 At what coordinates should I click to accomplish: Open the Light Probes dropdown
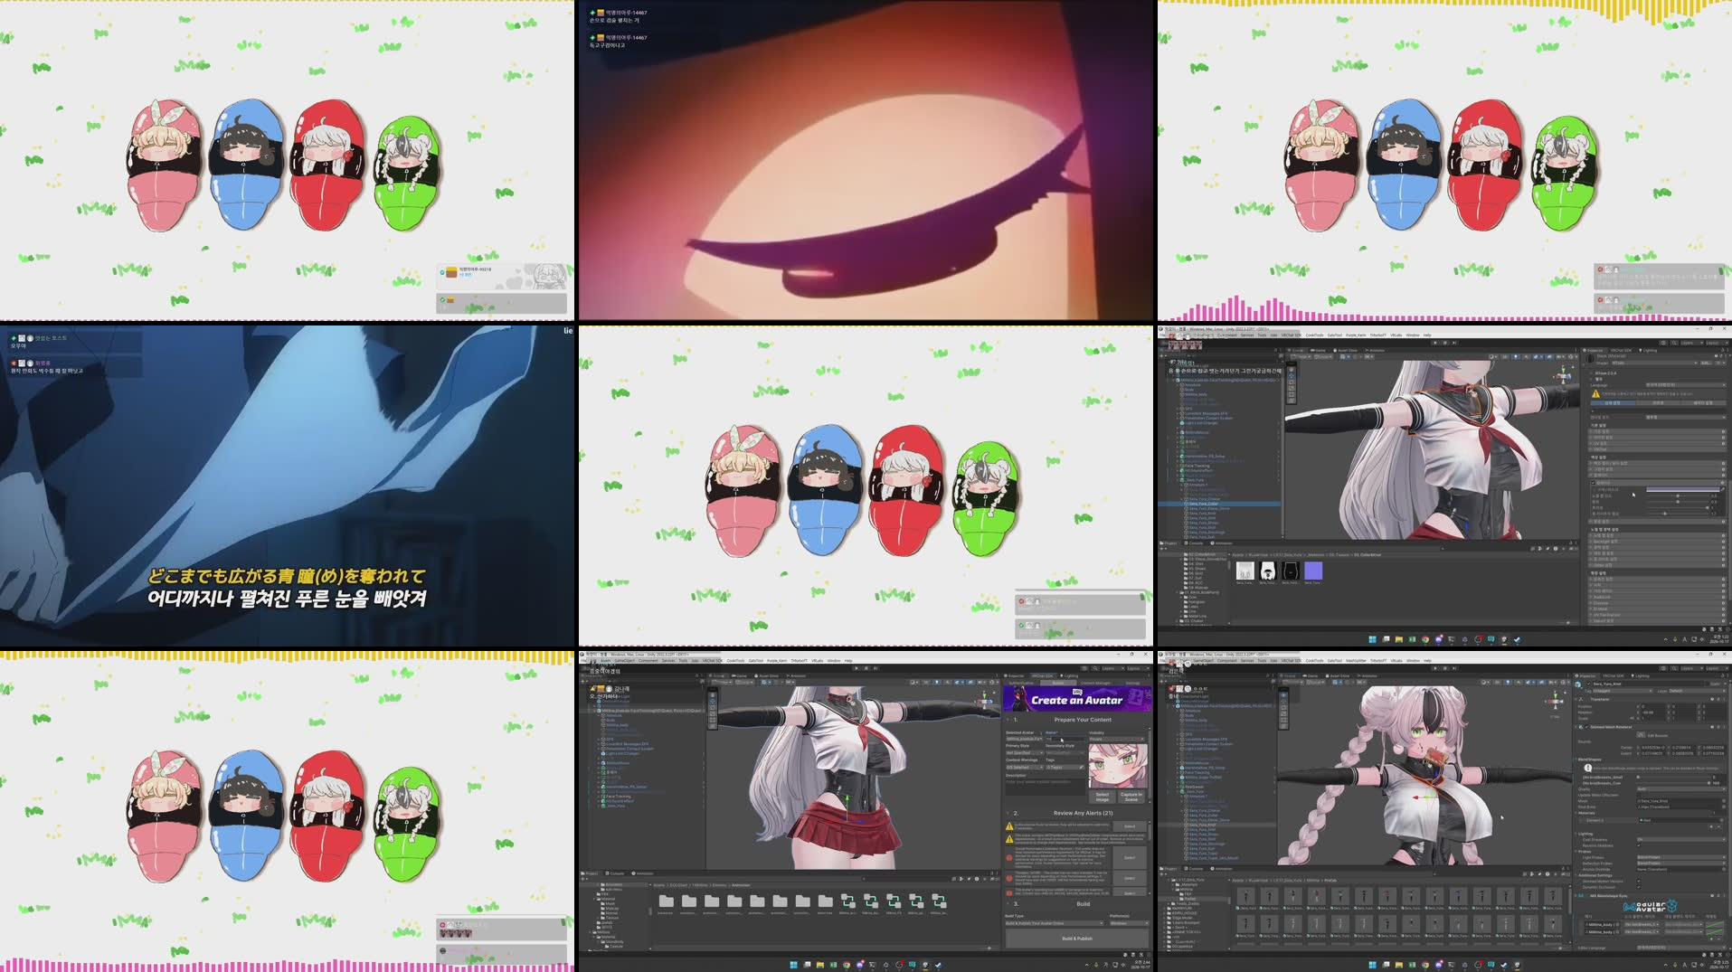coord(1680,857)
